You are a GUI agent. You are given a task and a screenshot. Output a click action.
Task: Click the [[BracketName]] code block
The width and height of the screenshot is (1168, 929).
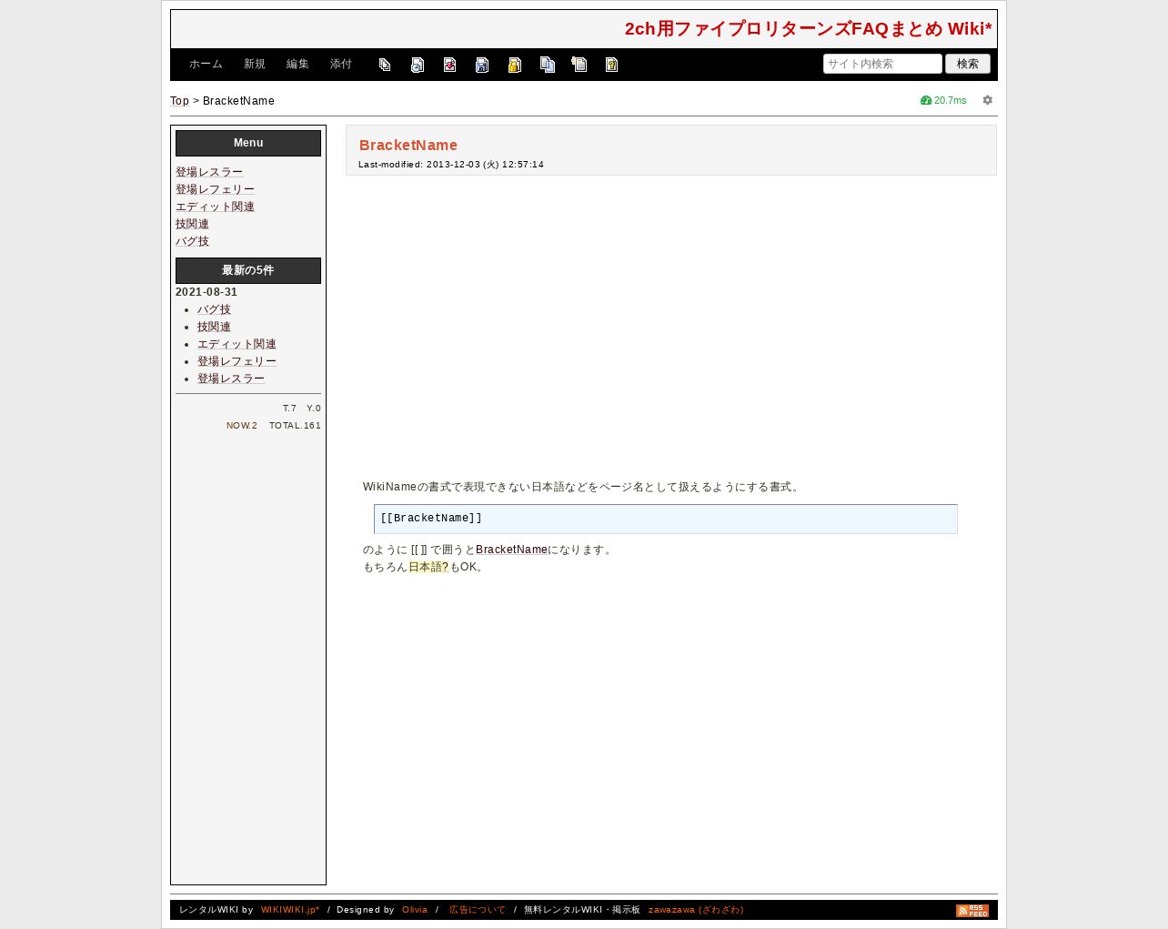coord(665,519)
